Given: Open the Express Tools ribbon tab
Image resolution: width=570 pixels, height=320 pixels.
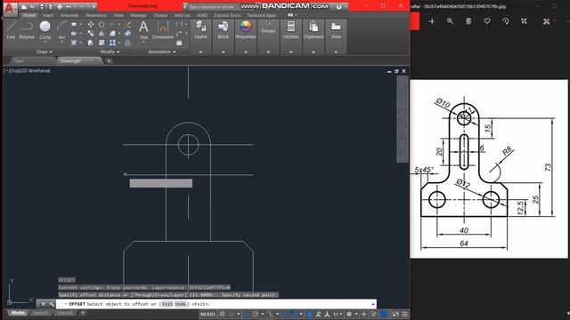Looking at the screenshot, I should coord(227,15).
